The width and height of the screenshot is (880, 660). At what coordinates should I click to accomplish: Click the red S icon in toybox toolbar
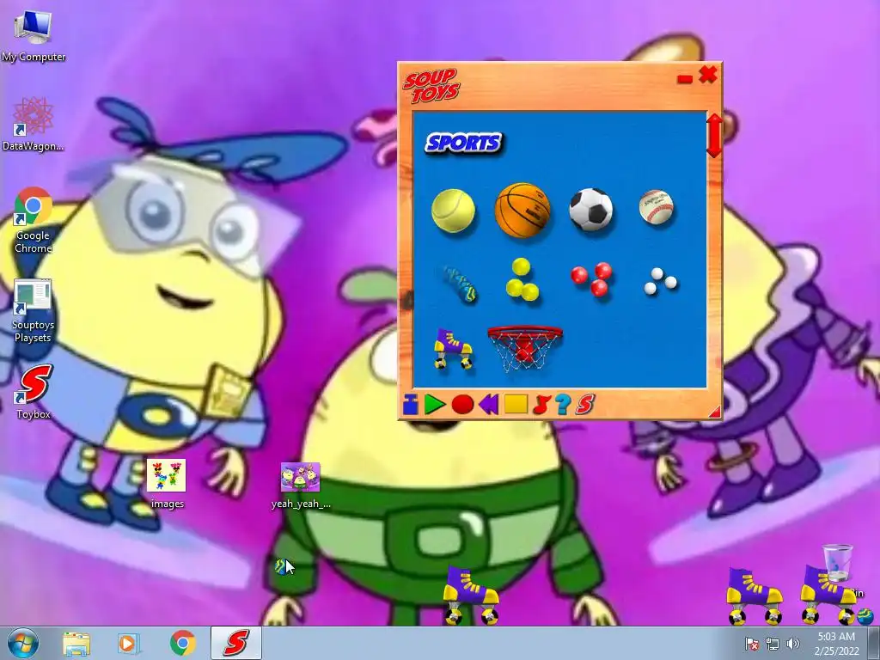point(584,404)
